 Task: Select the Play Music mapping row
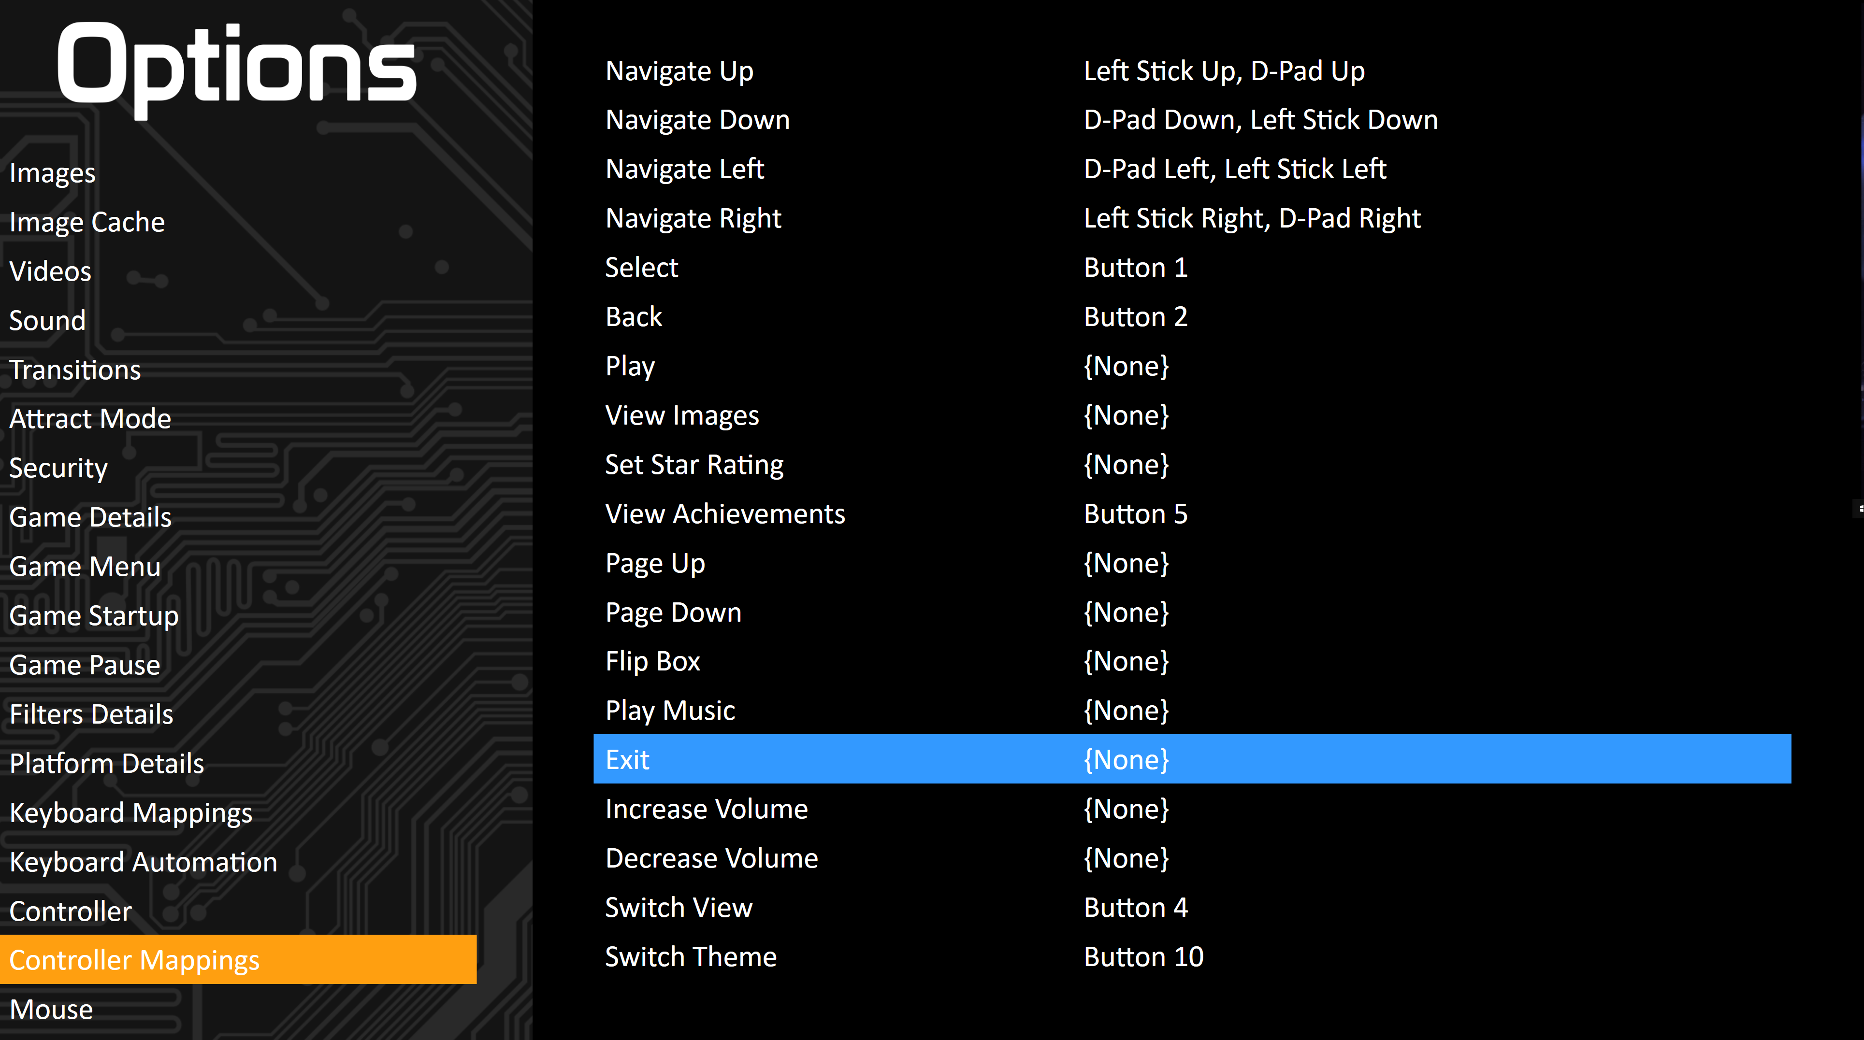pos(1193,710)
